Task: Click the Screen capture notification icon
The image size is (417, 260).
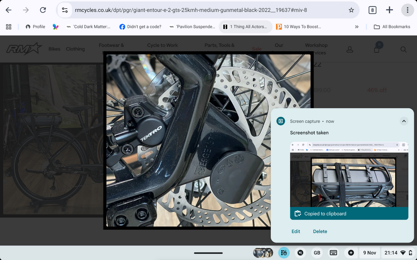Action: [281, 121]
